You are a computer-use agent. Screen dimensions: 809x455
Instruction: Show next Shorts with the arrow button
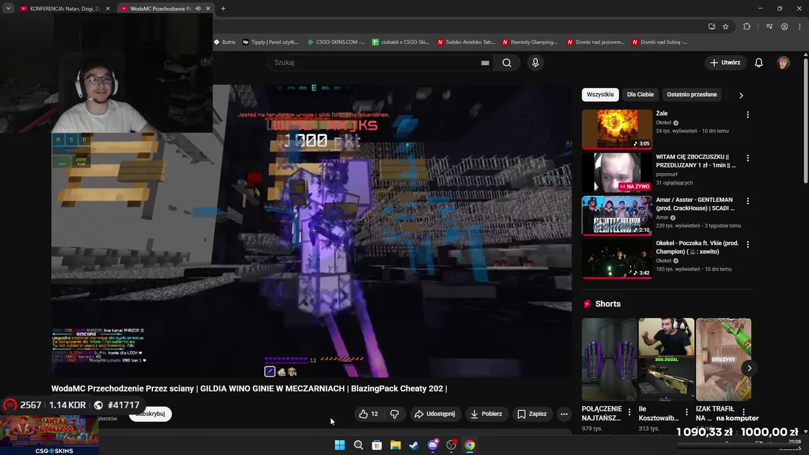tap(750, 368)
